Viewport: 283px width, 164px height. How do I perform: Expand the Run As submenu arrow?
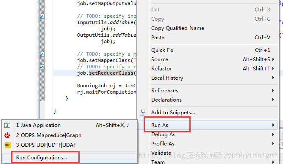click(273, 125)
